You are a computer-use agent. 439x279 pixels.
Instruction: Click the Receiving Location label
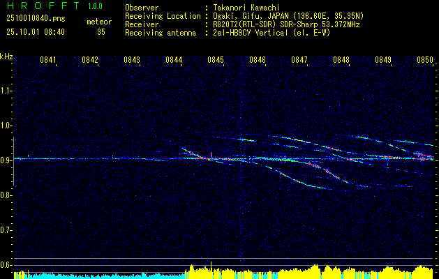coord(163,16)
